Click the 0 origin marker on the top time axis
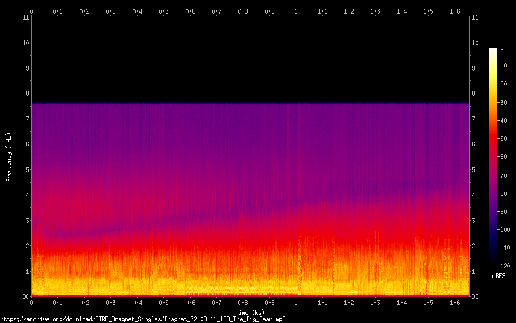 32,11
